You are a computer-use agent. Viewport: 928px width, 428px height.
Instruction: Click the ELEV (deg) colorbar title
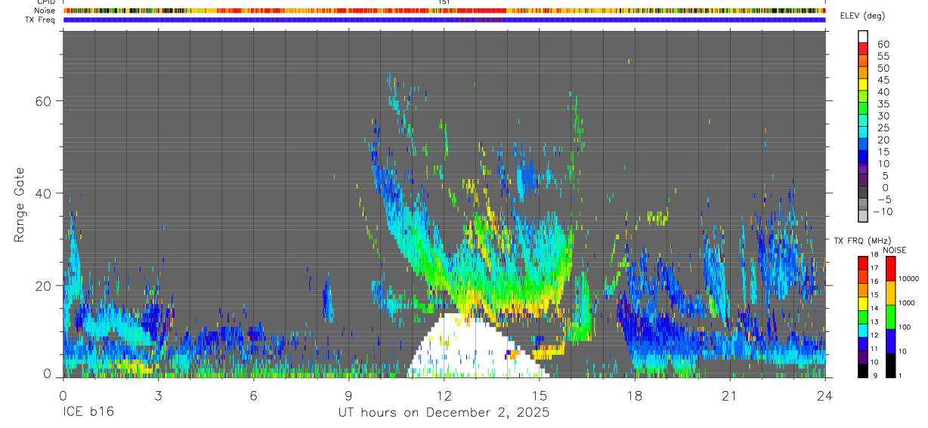(x=862, y=16)
